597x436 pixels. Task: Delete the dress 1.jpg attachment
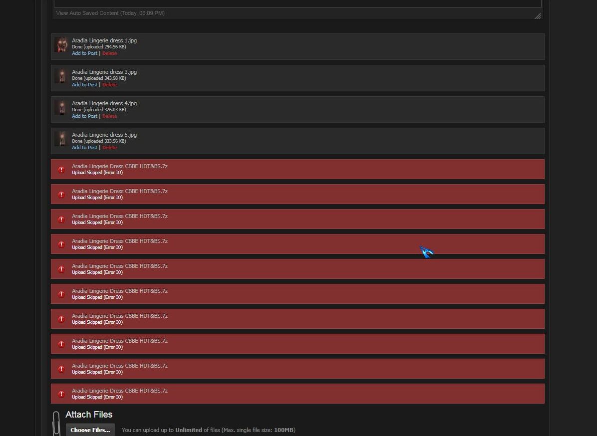[x=109, y=53]
